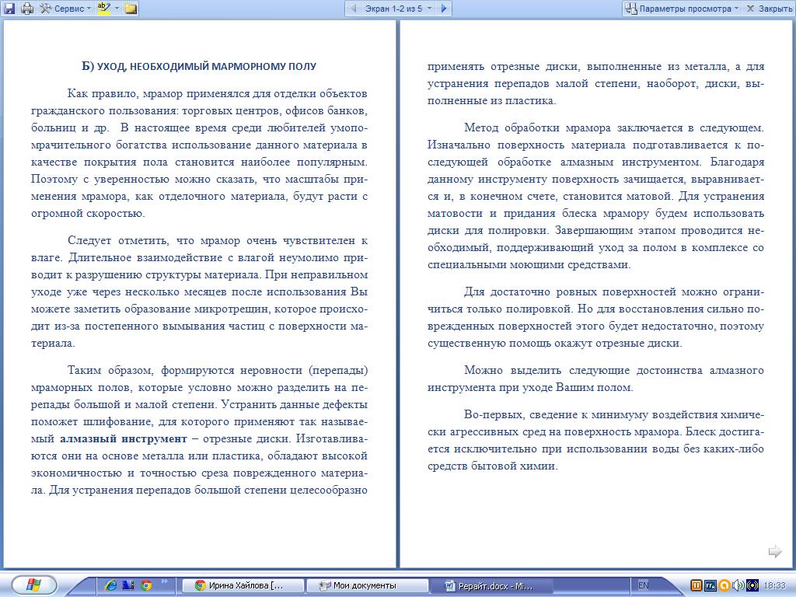Go to the previous screen arrow

[x=354, y=8]
